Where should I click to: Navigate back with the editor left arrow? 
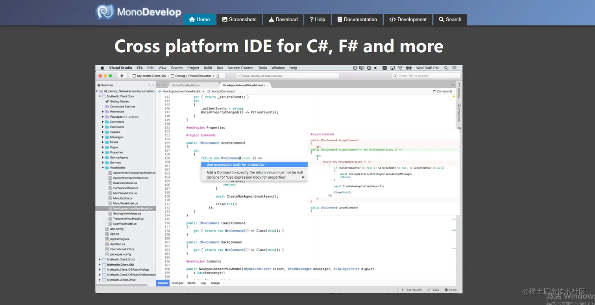coord(159,85)
